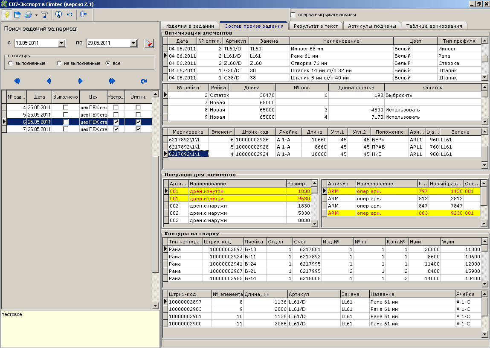
Task: Select the 'выполненные' radio button
Action: pyautogui.click(x=11, y=63)
